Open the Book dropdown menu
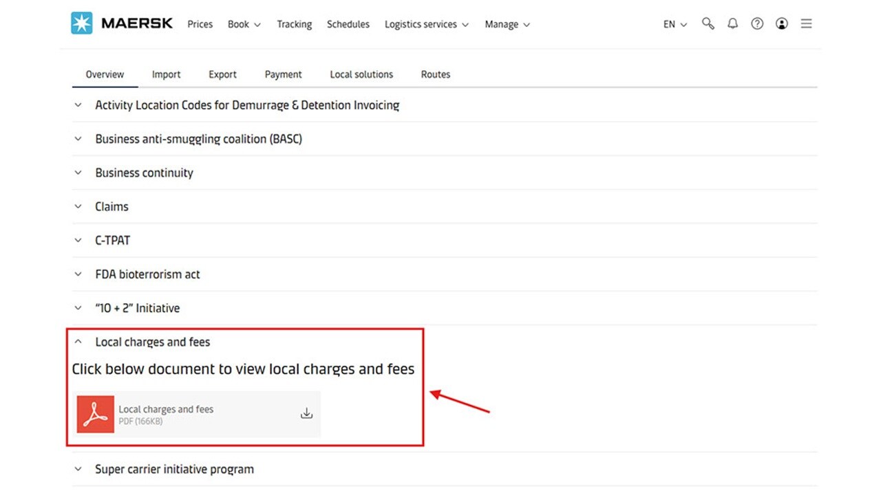This screenshot has width=881, height=495. point(244,24)
